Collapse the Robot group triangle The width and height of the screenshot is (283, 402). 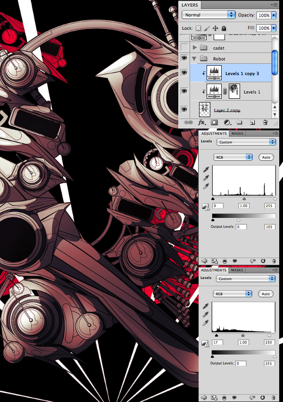[x=194, y=59]
